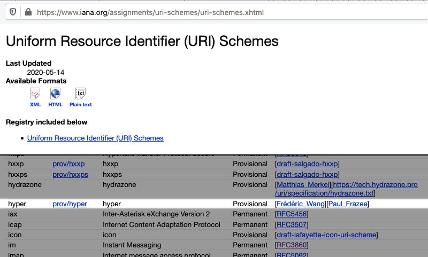Open the Matthias Merkel reference link

point(303,185)
